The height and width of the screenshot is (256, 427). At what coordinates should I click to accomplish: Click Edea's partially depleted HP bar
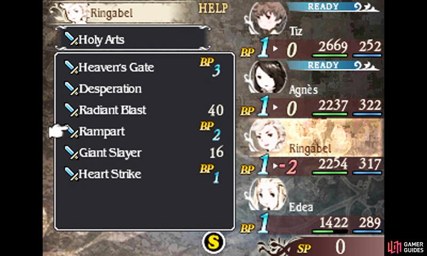[x=330, y=231]
